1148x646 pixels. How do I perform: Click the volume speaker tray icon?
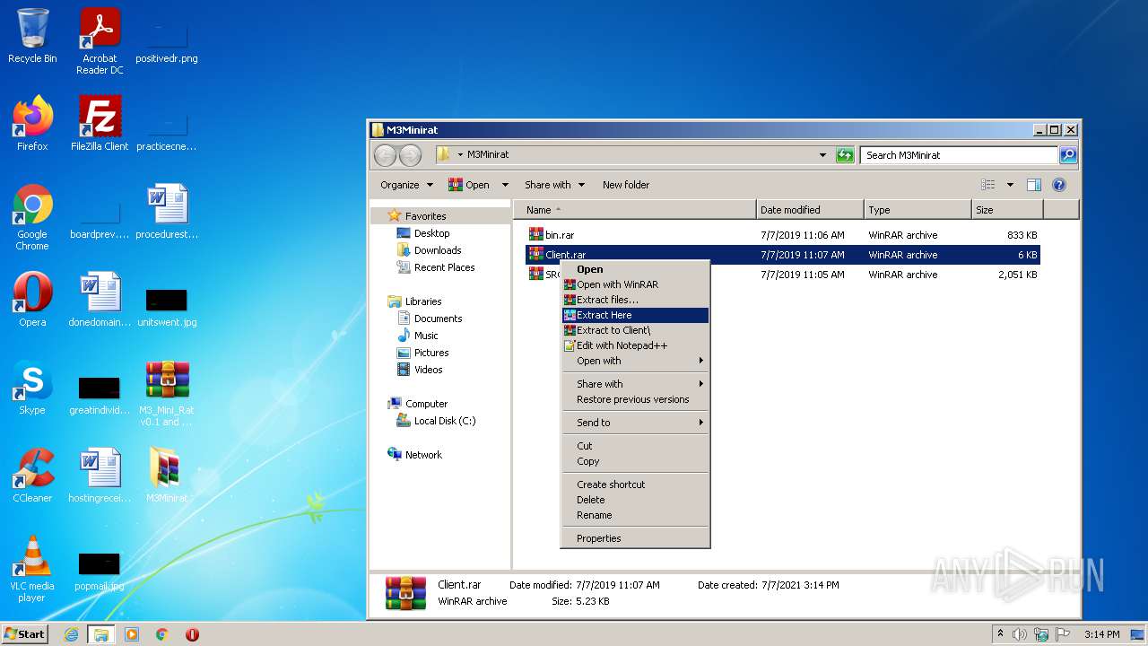coord(1020,634)
